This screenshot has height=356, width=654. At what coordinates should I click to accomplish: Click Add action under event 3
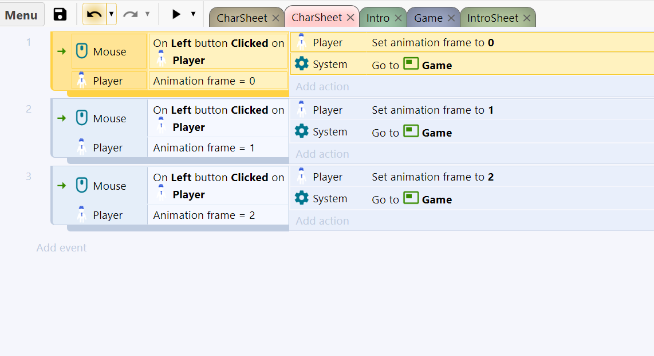322,221
